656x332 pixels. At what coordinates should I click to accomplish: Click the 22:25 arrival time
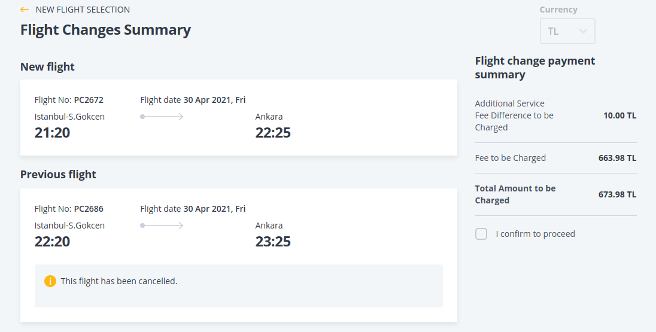(x=273, y=133)
